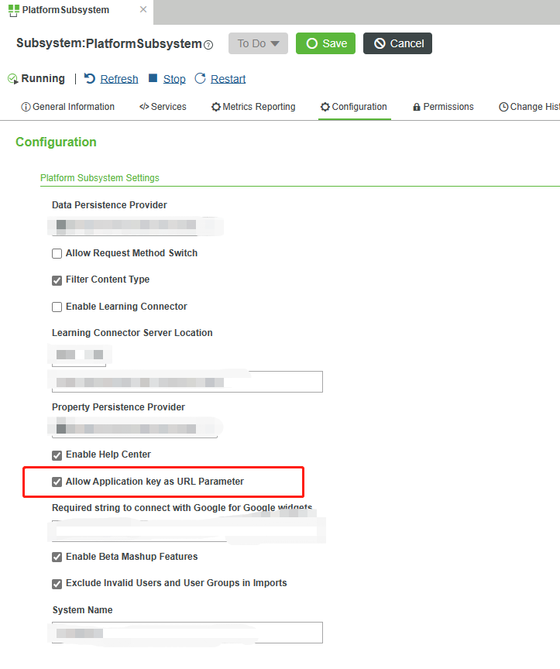This screenshot has width=560, height=669.
Task: Click the PlatformSubsystem tab icon
Action: 14,10
